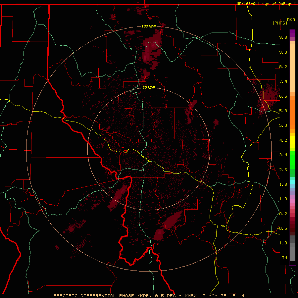Pick the orange band of the color scale
Screen dimensions: 298x298
pos(292,115)
